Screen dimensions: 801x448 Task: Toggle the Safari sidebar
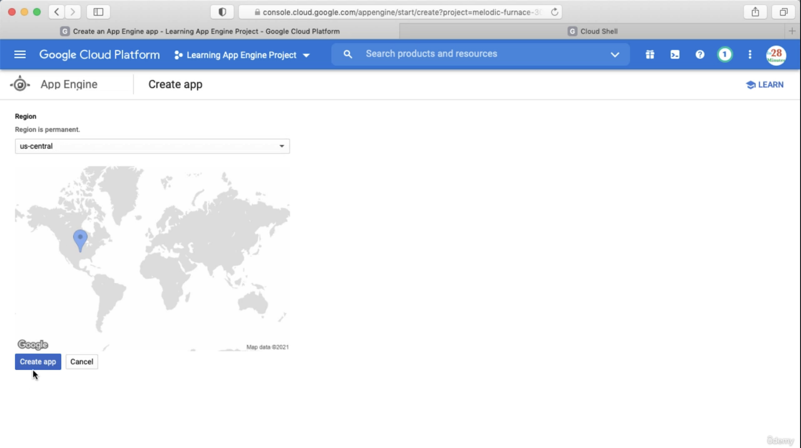98,12
